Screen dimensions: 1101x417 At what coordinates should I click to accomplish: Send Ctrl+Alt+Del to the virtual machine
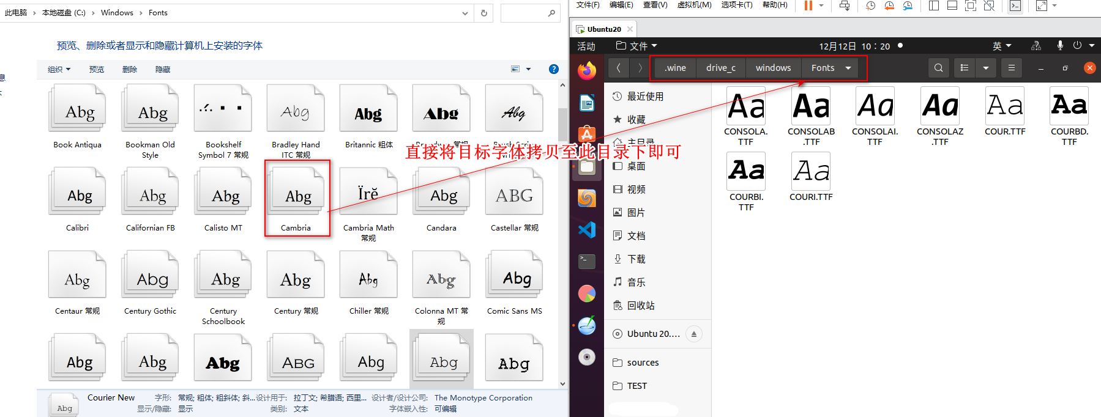845,6
